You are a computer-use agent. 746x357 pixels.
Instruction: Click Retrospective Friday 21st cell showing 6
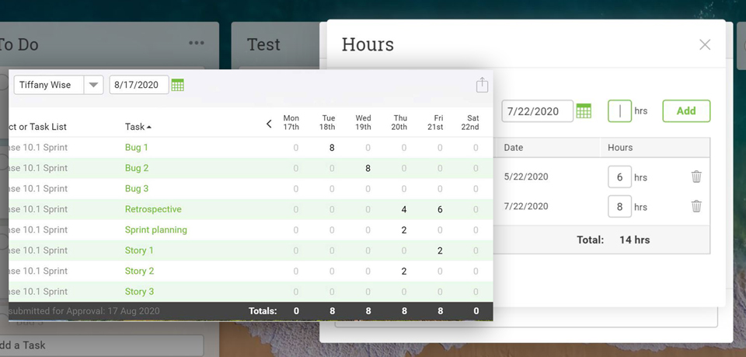(440, 209)
